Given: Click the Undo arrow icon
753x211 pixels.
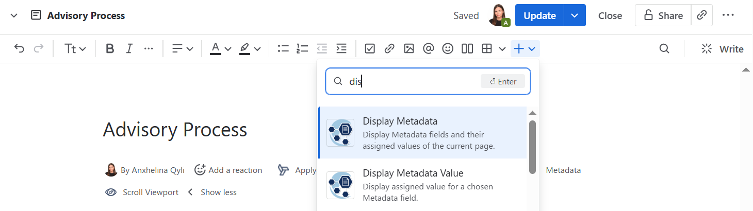Looking at the screenshot, I should [19, 49].
